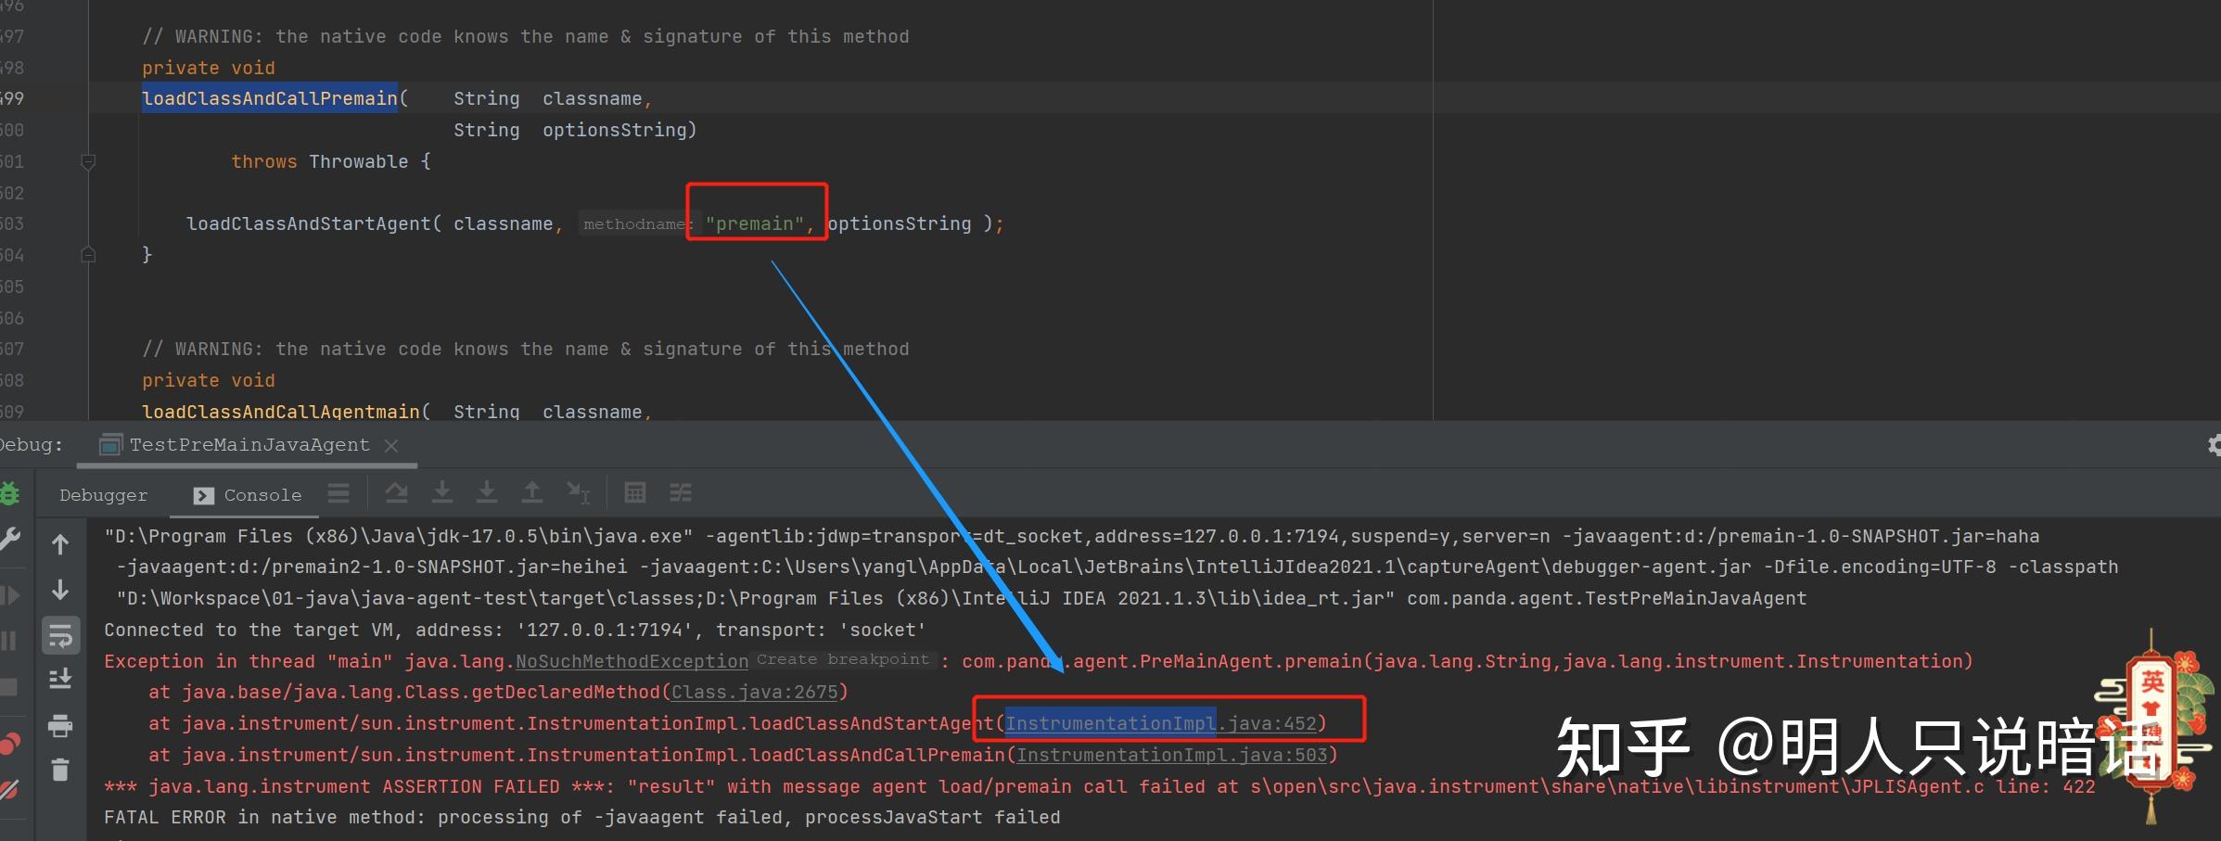The width and height of the screenshot is (2221, 841).
Task: Switch to the Debugger tab
Action: [104, 495]
